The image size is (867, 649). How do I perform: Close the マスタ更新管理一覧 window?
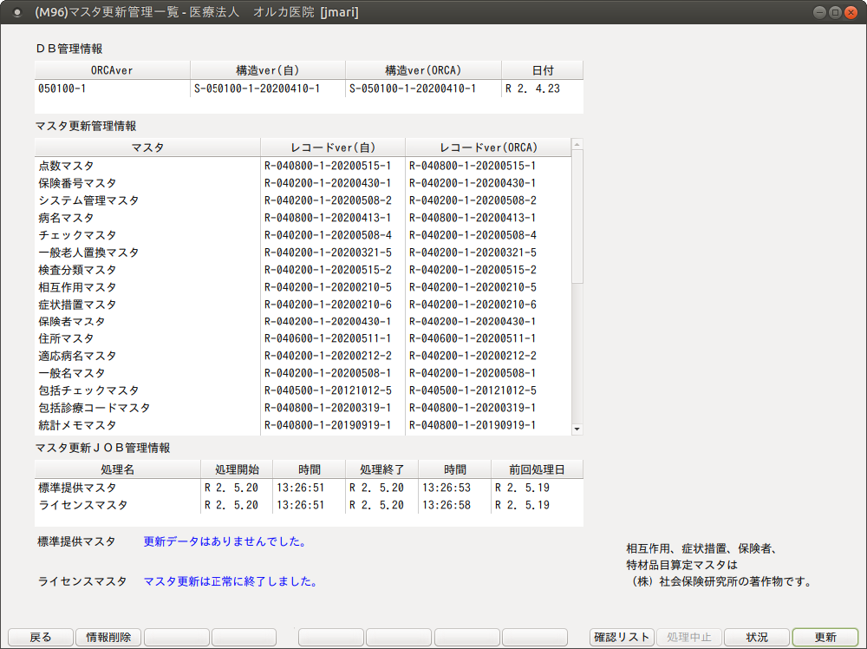click(x=851, y=12)
